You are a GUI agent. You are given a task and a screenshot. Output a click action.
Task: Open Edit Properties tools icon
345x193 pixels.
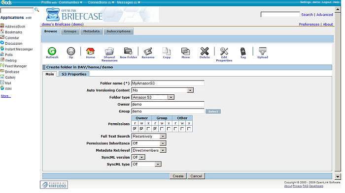coord(224,51)
